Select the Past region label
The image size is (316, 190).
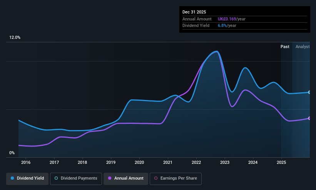tap(285, 47)
